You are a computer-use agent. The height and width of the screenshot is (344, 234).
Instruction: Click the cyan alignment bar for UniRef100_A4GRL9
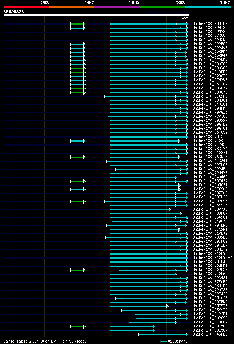pos(163,335)
